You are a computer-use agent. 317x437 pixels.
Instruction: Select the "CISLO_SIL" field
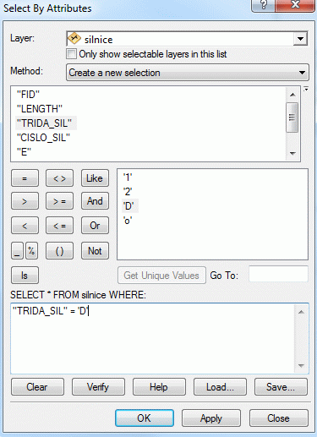(43, 138)
